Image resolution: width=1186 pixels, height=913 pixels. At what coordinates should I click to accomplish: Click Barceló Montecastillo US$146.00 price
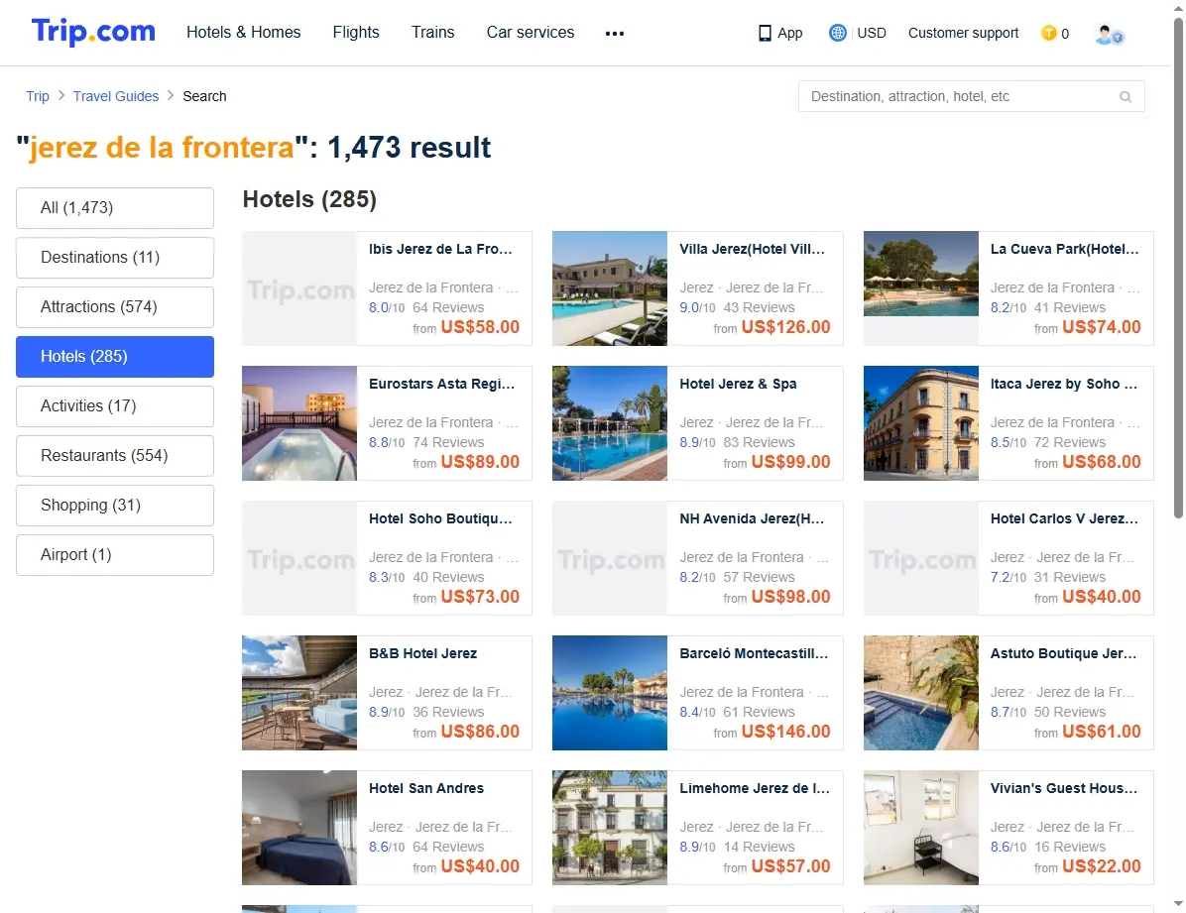pyautogui.click(x=785, y=732)
